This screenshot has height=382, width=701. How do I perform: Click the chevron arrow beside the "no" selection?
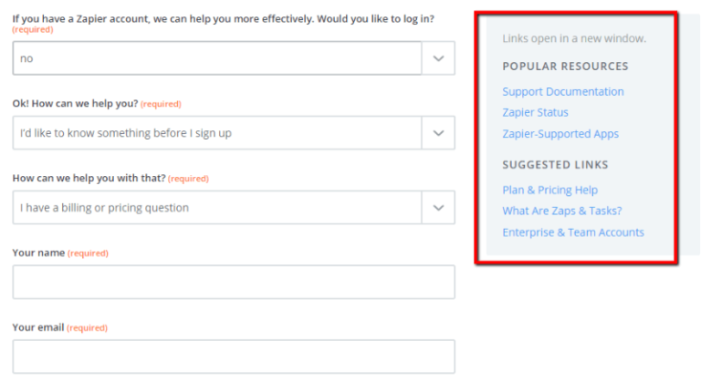click(438, 58)
